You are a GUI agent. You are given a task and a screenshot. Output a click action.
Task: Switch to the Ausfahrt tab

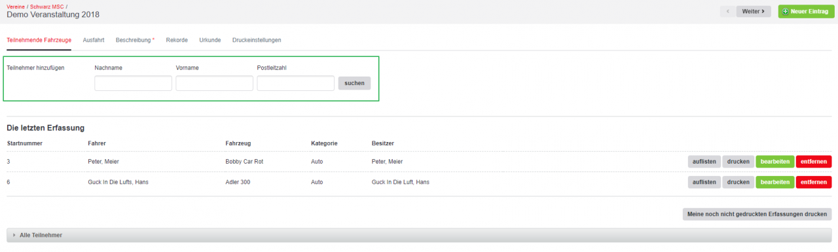(94, 40)
